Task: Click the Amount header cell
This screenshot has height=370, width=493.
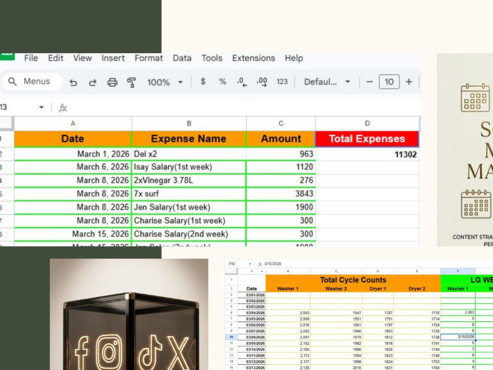Action: coord(281,139)
